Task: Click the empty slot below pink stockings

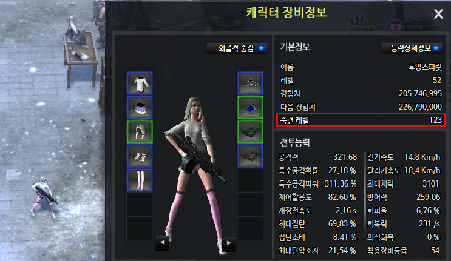Action: [x=140, y=204]
